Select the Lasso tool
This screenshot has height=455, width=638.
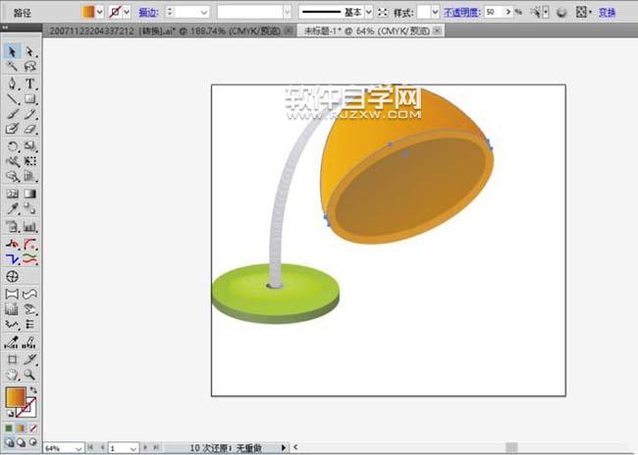[x=29, y=66]
